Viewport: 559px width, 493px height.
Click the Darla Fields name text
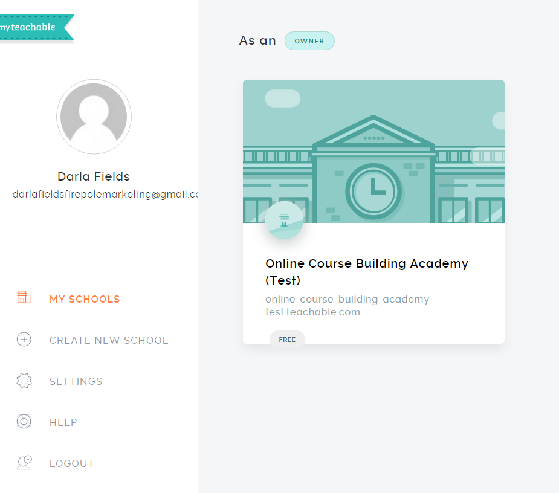[94, 176]
